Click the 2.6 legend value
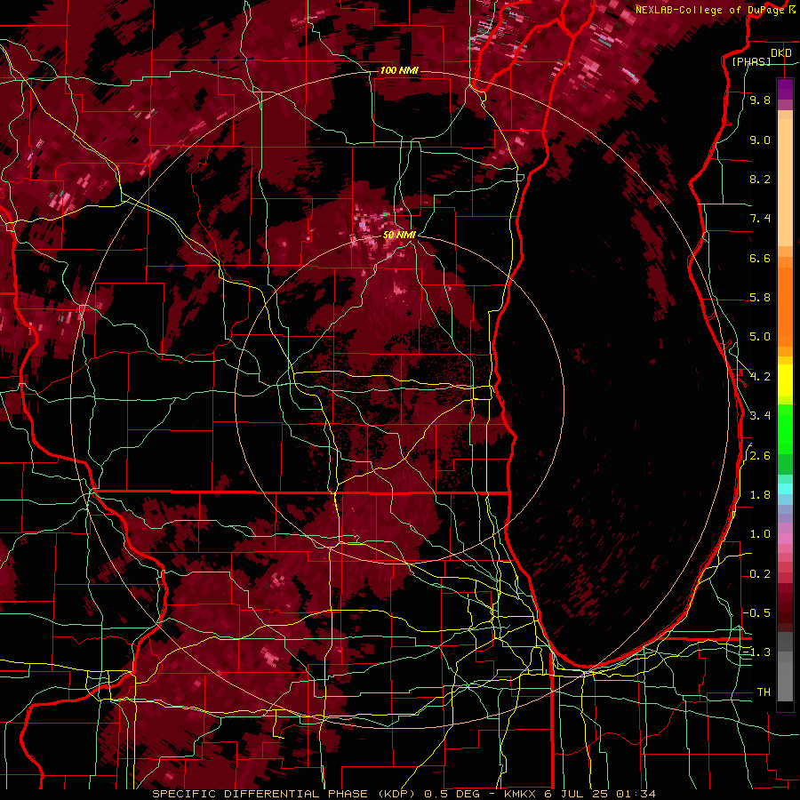This screenshot has width=800, height=800. point(760,456)
